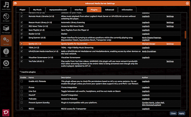
Task: Click the Visualizer Screensaver (v1.0) name
Action: coord(41,57)
